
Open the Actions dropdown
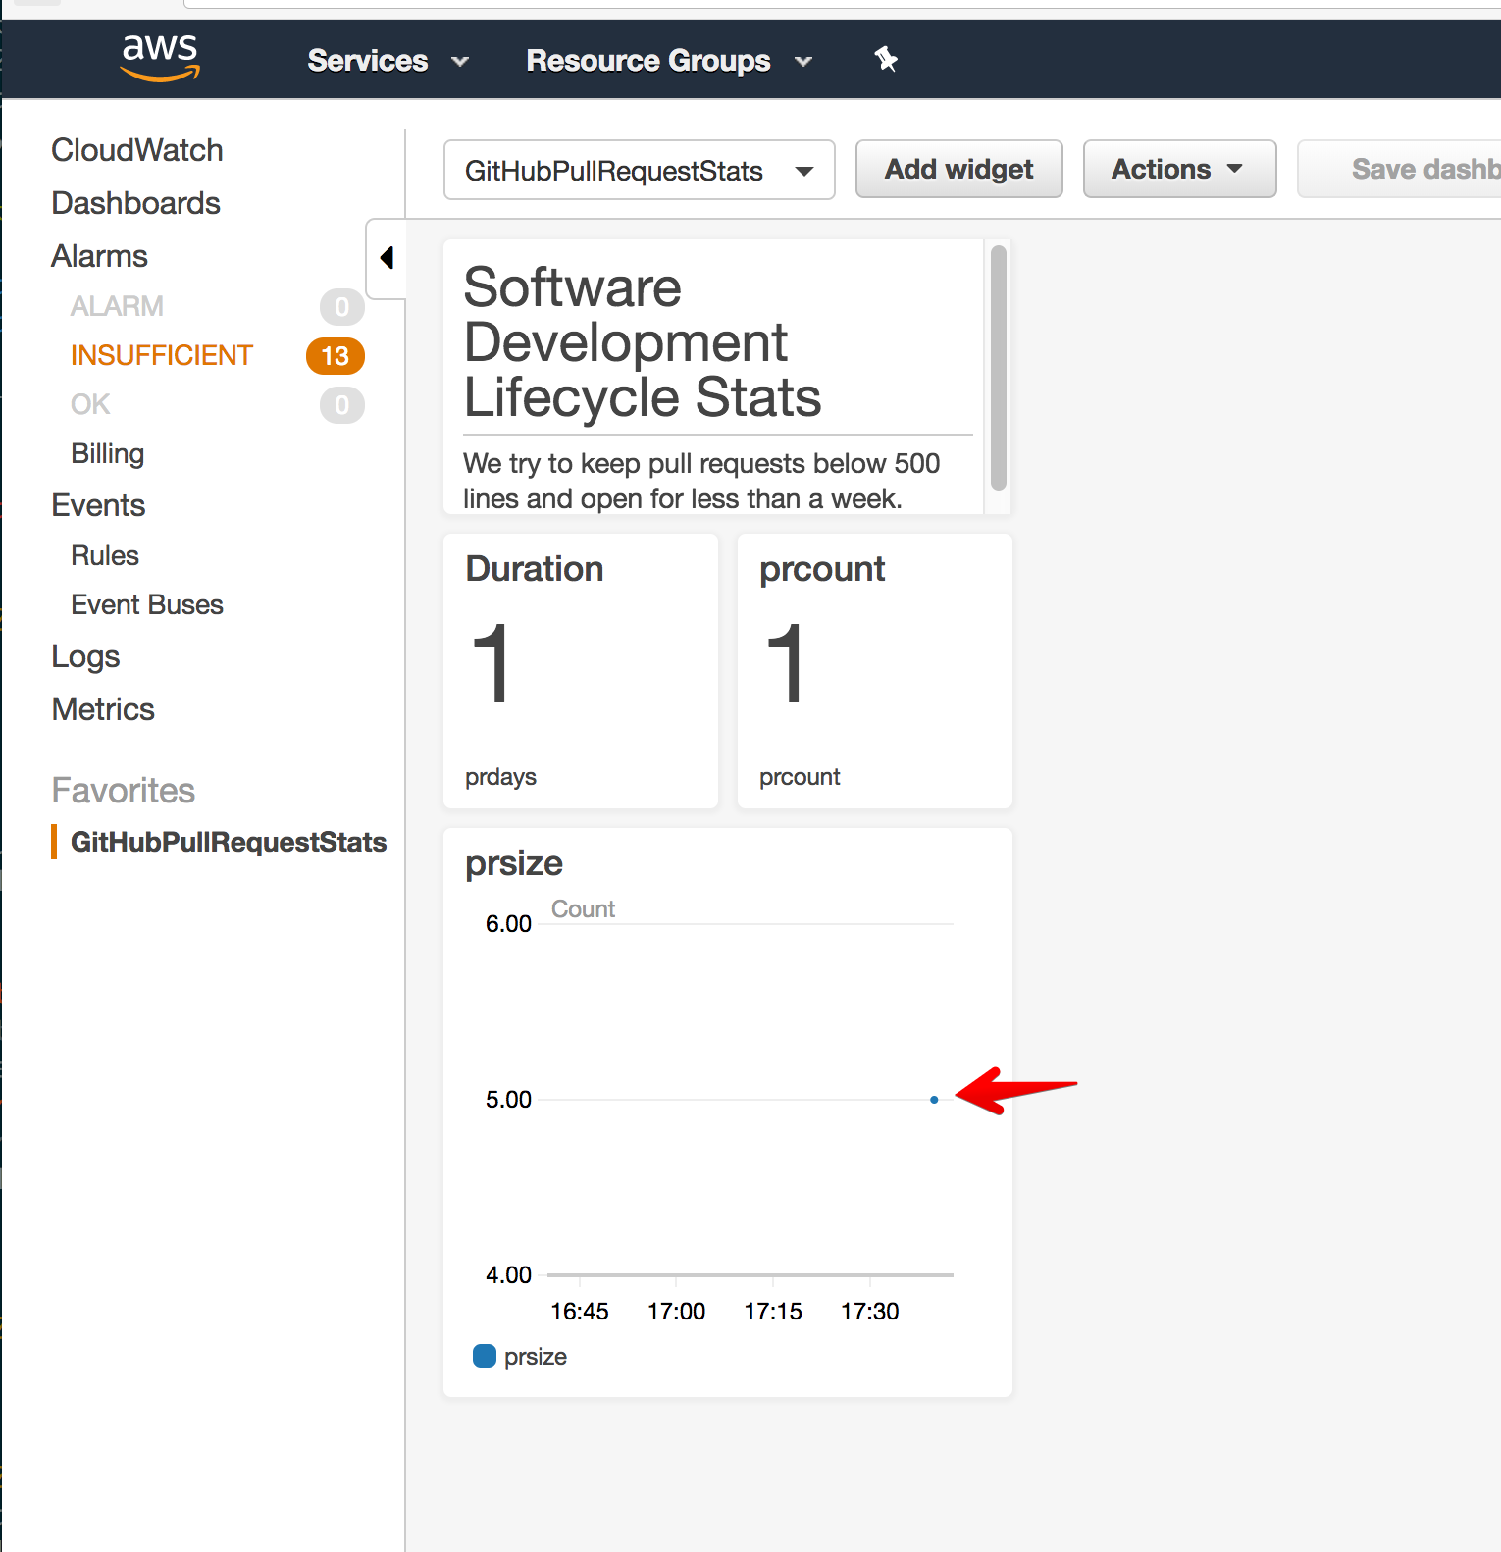1179,169
